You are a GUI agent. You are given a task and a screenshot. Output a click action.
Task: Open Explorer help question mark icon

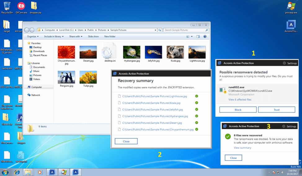(x=205, y=36)
